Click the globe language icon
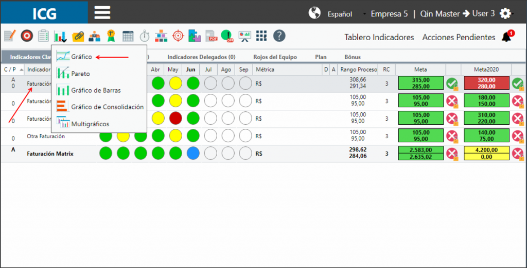 pos(314,13)
